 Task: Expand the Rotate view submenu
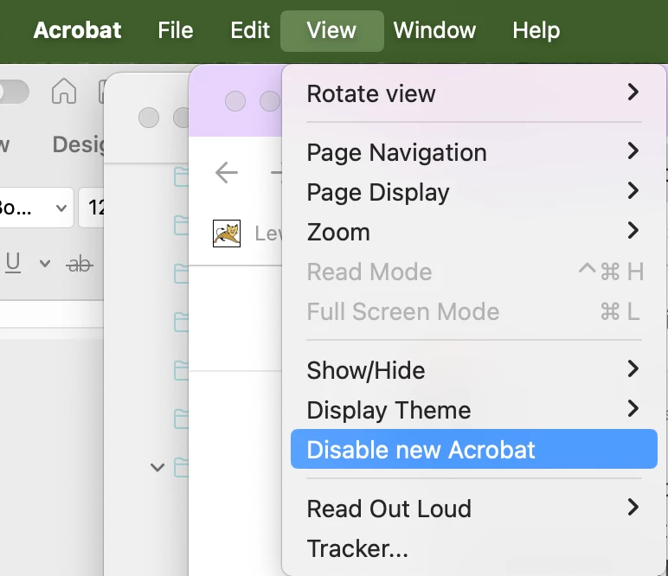pos(473,93)
